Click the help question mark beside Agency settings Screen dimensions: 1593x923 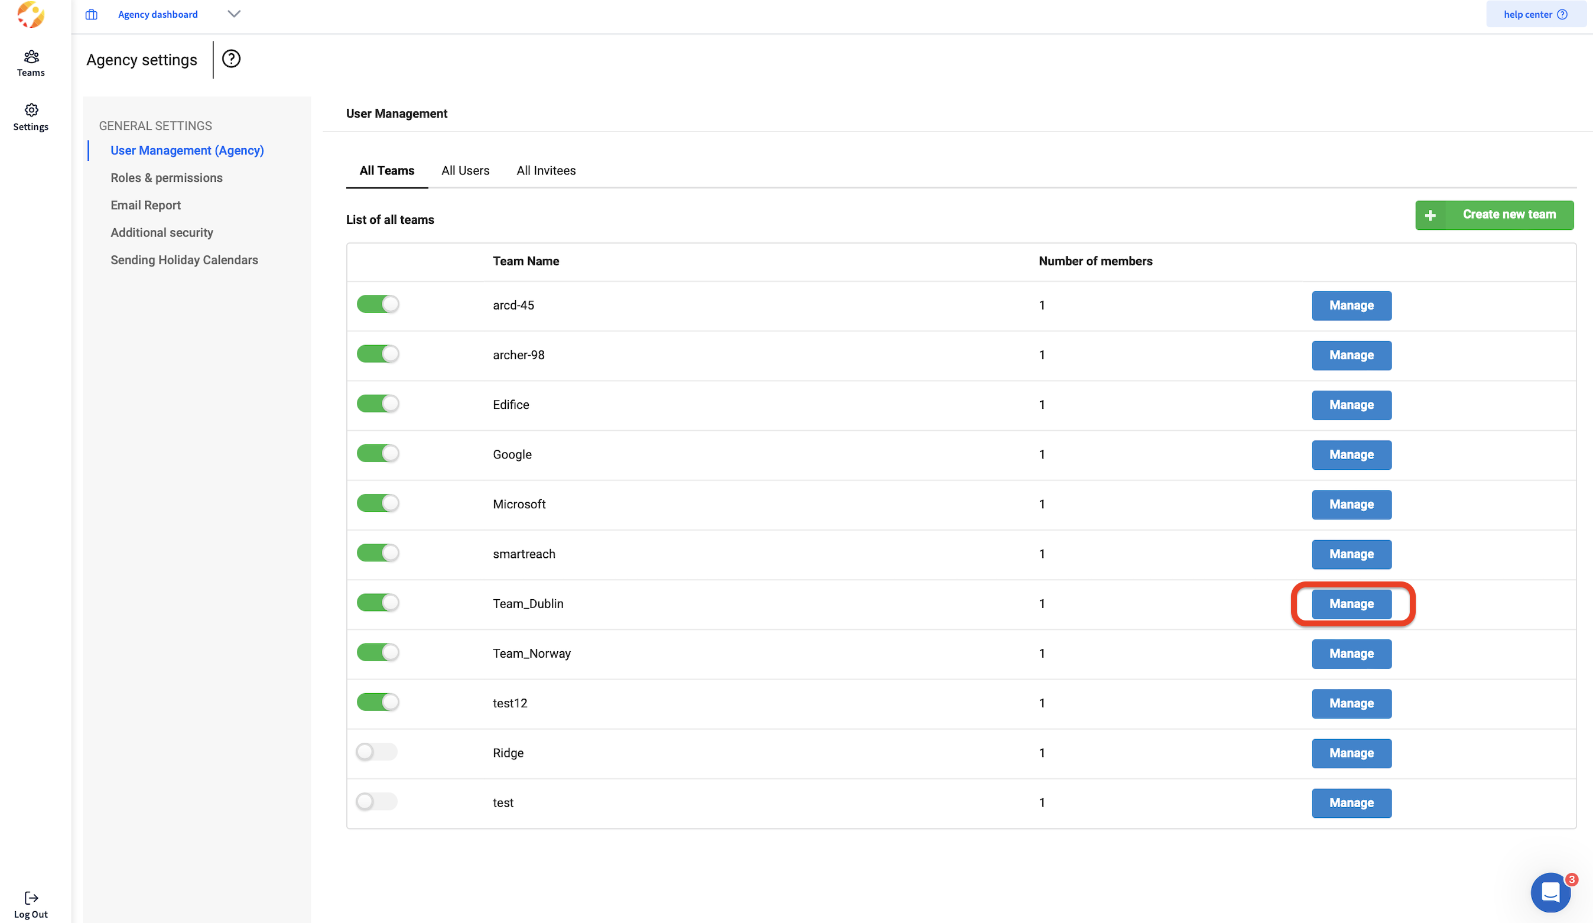pyautogui.click(x=232, y=58)
